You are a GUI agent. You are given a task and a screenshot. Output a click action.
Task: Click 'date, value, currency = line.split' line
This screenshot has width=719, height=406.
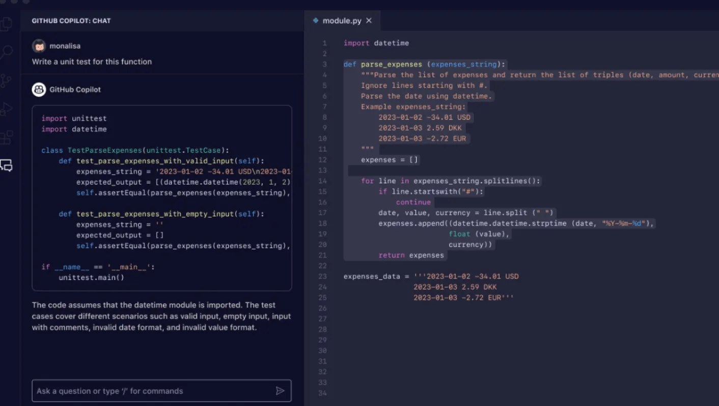[466, 213]
